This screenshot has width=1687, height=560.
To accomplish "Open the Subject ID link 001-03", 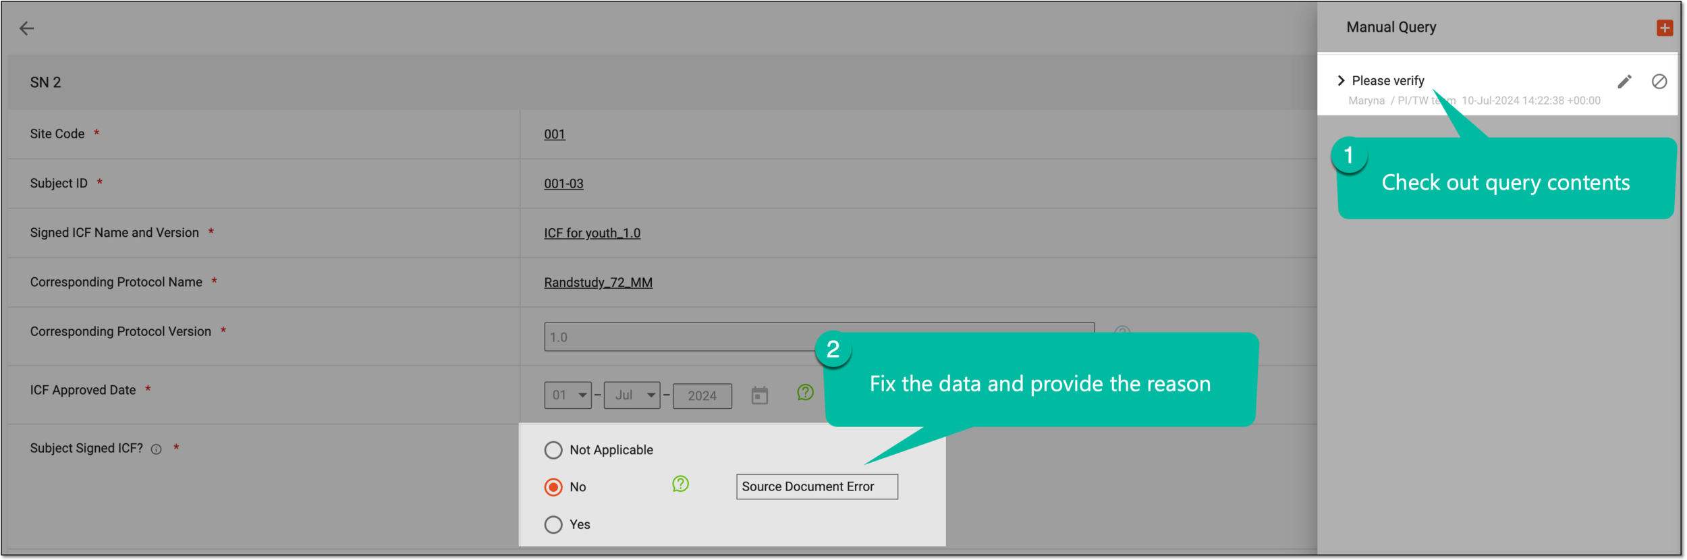I will (x=563, y=184).
